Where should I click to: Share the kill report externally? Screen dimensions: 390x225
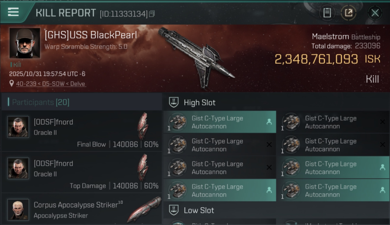[348, 13]
